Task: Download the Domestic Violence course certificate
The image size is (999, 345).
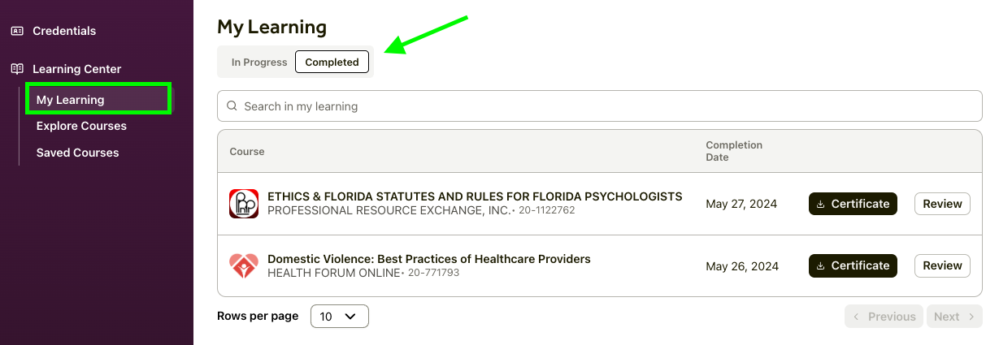Action: (x=853, y=265)
